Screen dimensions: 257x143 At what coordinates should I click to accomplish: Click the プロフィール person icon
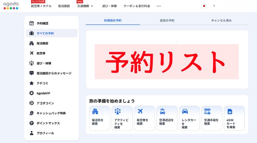pyautogui.click(x=31, y=133)
